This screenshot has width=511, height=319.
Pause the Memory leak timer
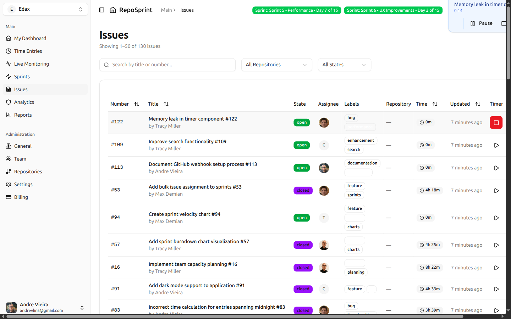(x=482, y=23)
